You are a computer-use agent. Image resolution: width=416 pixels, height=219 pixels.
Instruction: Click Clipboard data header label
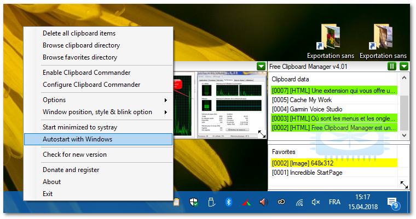pyautogui.click(x=290, y=79)
